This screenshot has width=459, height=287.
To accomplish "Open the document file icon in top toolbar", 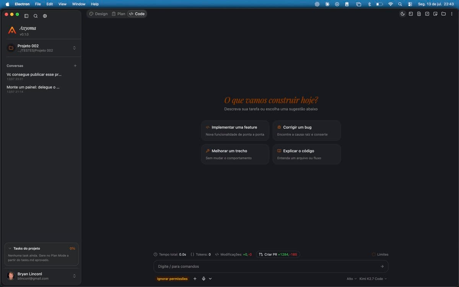I will (x=419, y=14).
